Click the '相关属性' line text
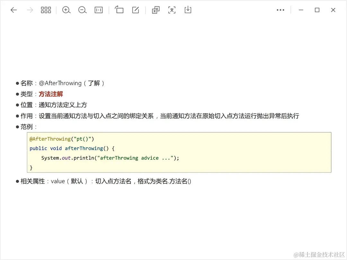Image resolution: width=347 pixels, height=260 pixels. (x=106, y=181)
